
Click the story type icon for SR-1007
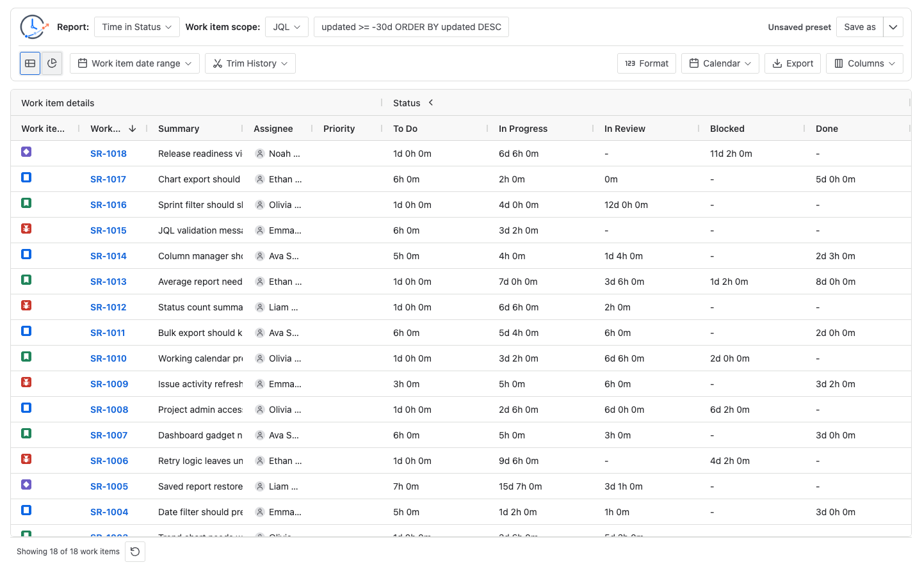[26, 433]
